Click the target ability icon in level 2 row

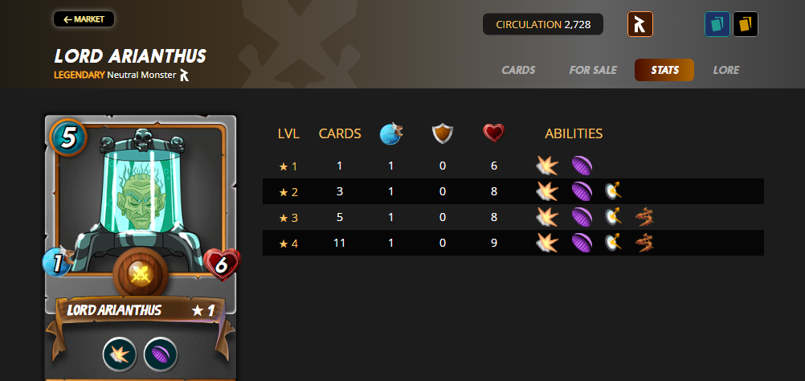[x=613, y=191]
